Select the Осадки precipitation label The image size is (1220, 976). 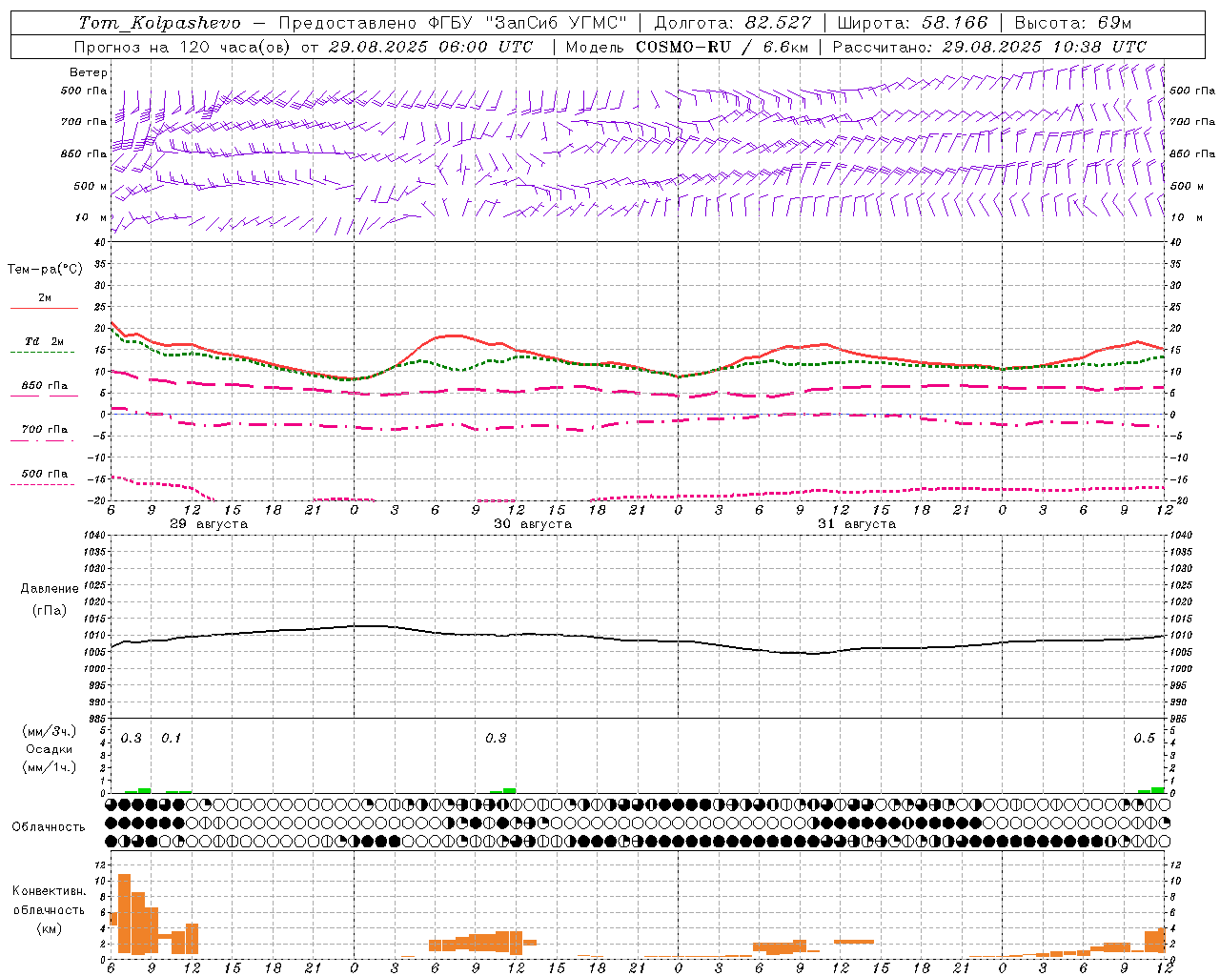point(50,749)
